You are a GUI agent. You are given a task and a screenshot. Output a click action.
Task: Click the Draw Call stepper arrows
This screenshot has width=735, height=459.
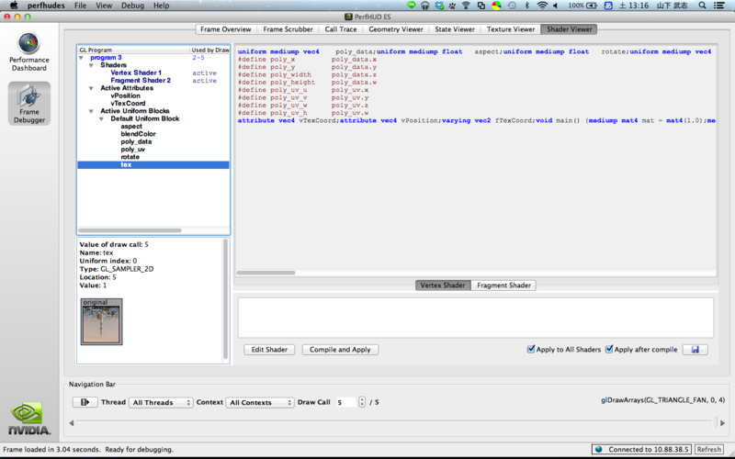pyautogui.click(x=362, y=402)
